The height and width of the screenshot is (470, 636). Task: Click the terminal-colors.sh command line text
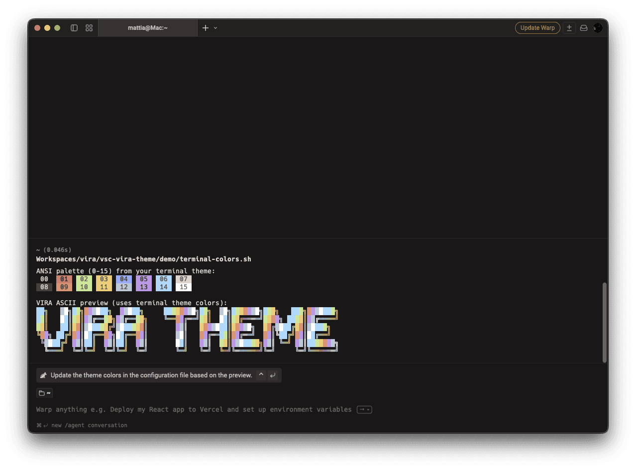pyautogui.click(x=144, y=259)
